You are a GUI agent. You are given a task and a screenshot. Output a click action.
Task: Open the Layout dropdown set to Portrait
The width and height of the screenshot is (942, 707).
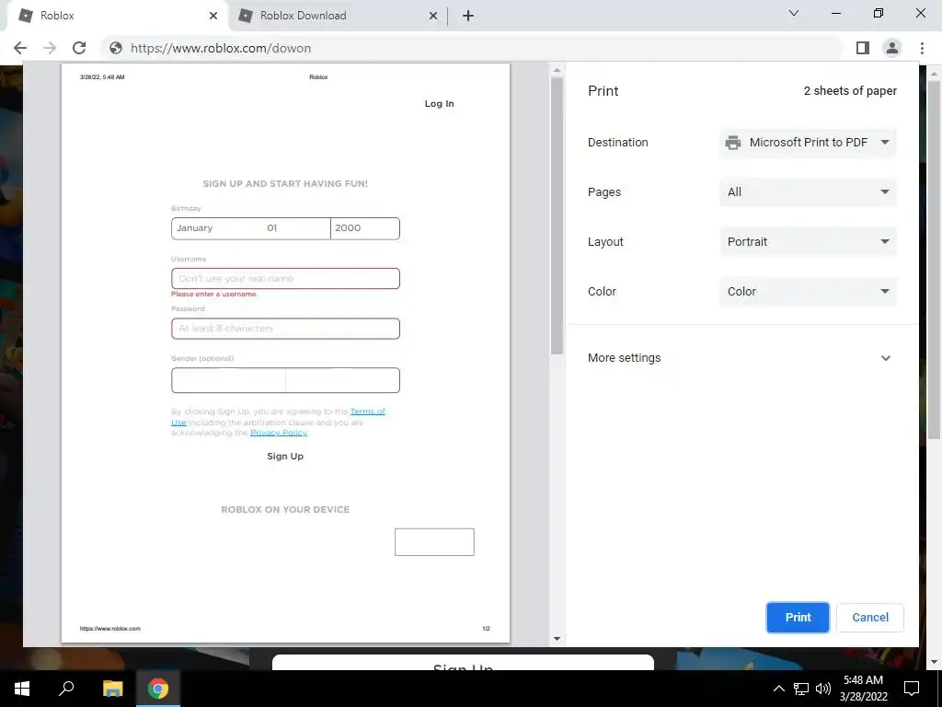(808, 242)
